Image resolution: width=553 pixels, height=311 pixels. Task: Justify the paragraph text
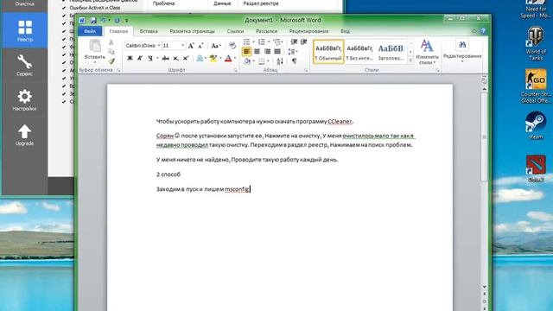[277, 52]
